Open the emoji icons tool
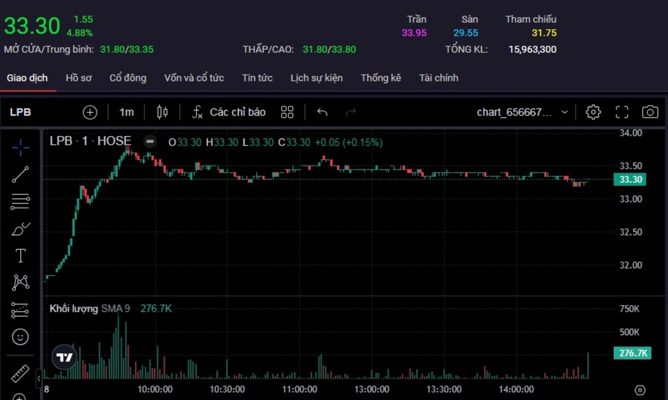Image resolution: width=668 pixels, height=400 pixels. pos(20,337)
